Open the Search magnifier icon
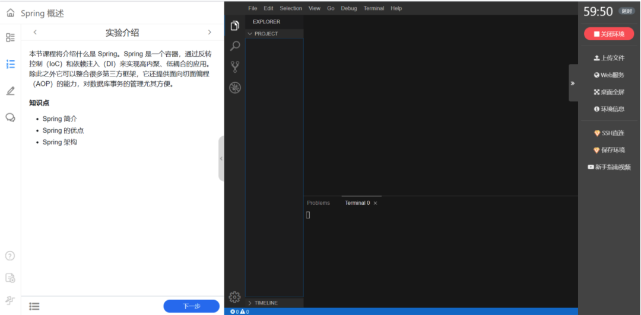This screenshot has height=315, width=641. 234,46
